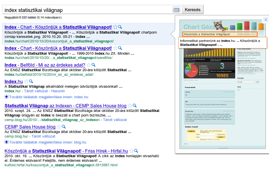Click the Chart Géza page preview thumbnail
Image resolution: width=269 pixels, height=170 pixels.
[223, 84]
